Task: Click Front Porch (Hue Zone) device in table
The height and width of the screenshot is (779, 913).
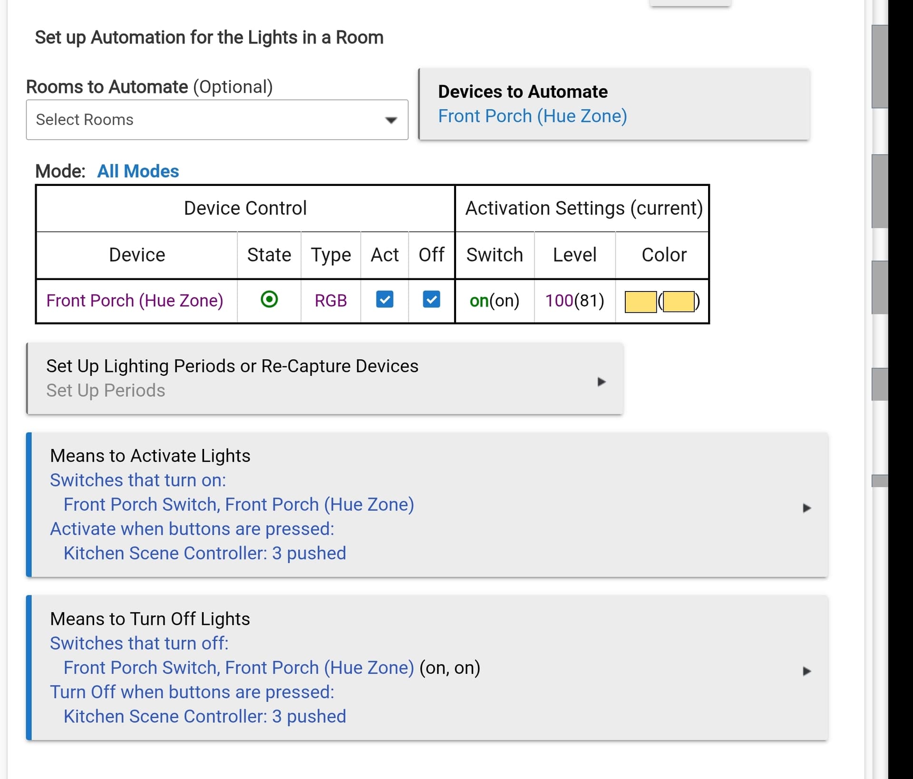Action: (135, 301)
